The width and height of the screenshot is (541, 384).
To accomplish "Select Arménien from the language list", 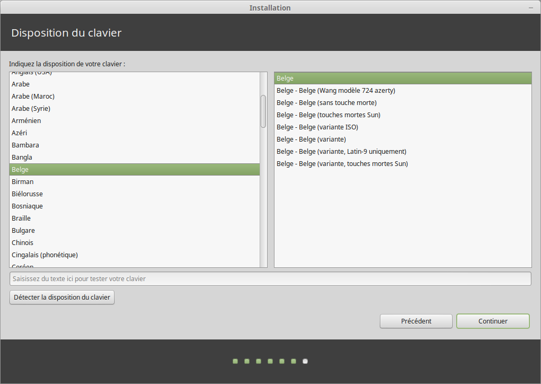I will click(26, 121).
